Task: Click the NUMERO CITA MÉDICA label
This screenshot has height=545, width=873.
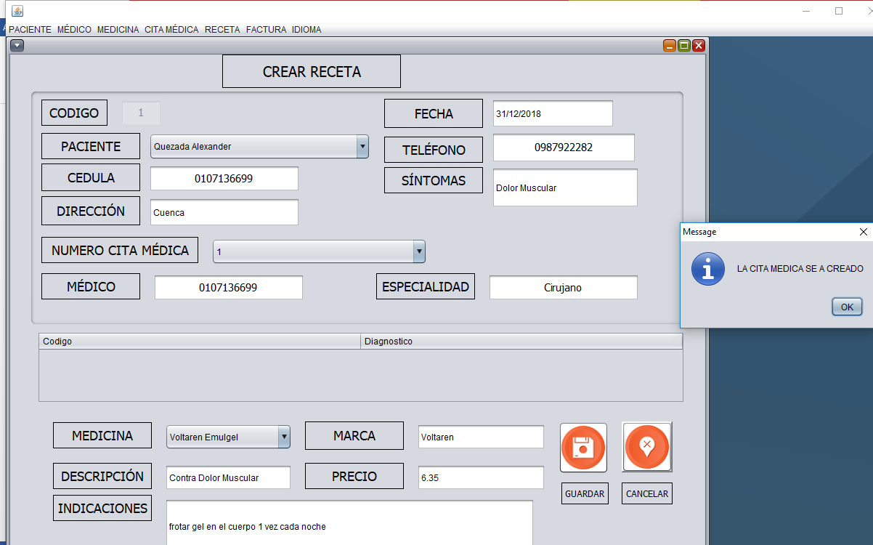Action: click(x=120, y=250)
